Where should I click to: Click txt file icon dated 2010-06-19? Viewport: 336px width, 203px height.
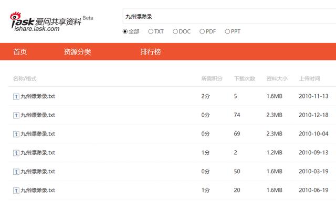[16, 190]
